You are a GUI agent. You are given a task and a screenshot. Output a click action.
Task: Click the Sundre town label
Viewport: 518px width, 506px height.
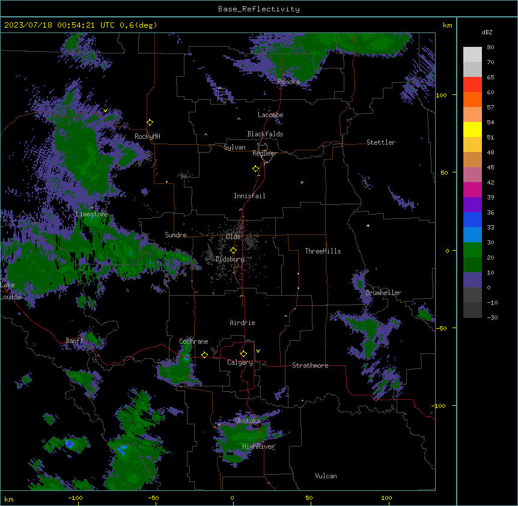175,235
